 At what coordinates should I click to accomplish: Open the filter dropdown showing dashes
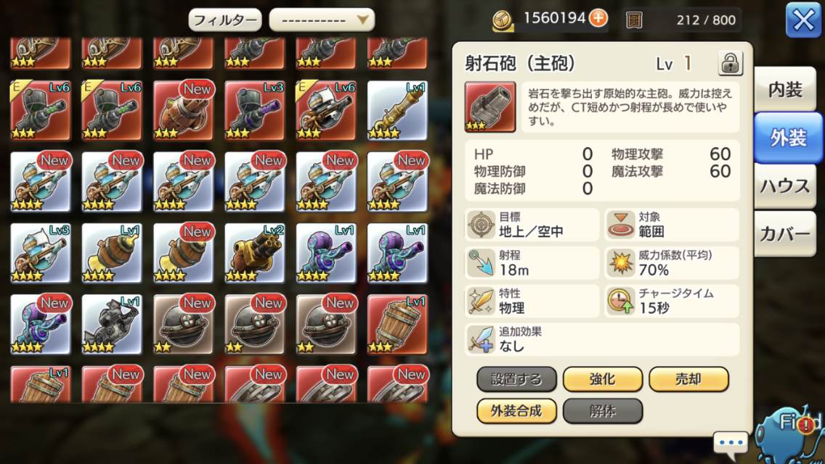coord(322,20)
